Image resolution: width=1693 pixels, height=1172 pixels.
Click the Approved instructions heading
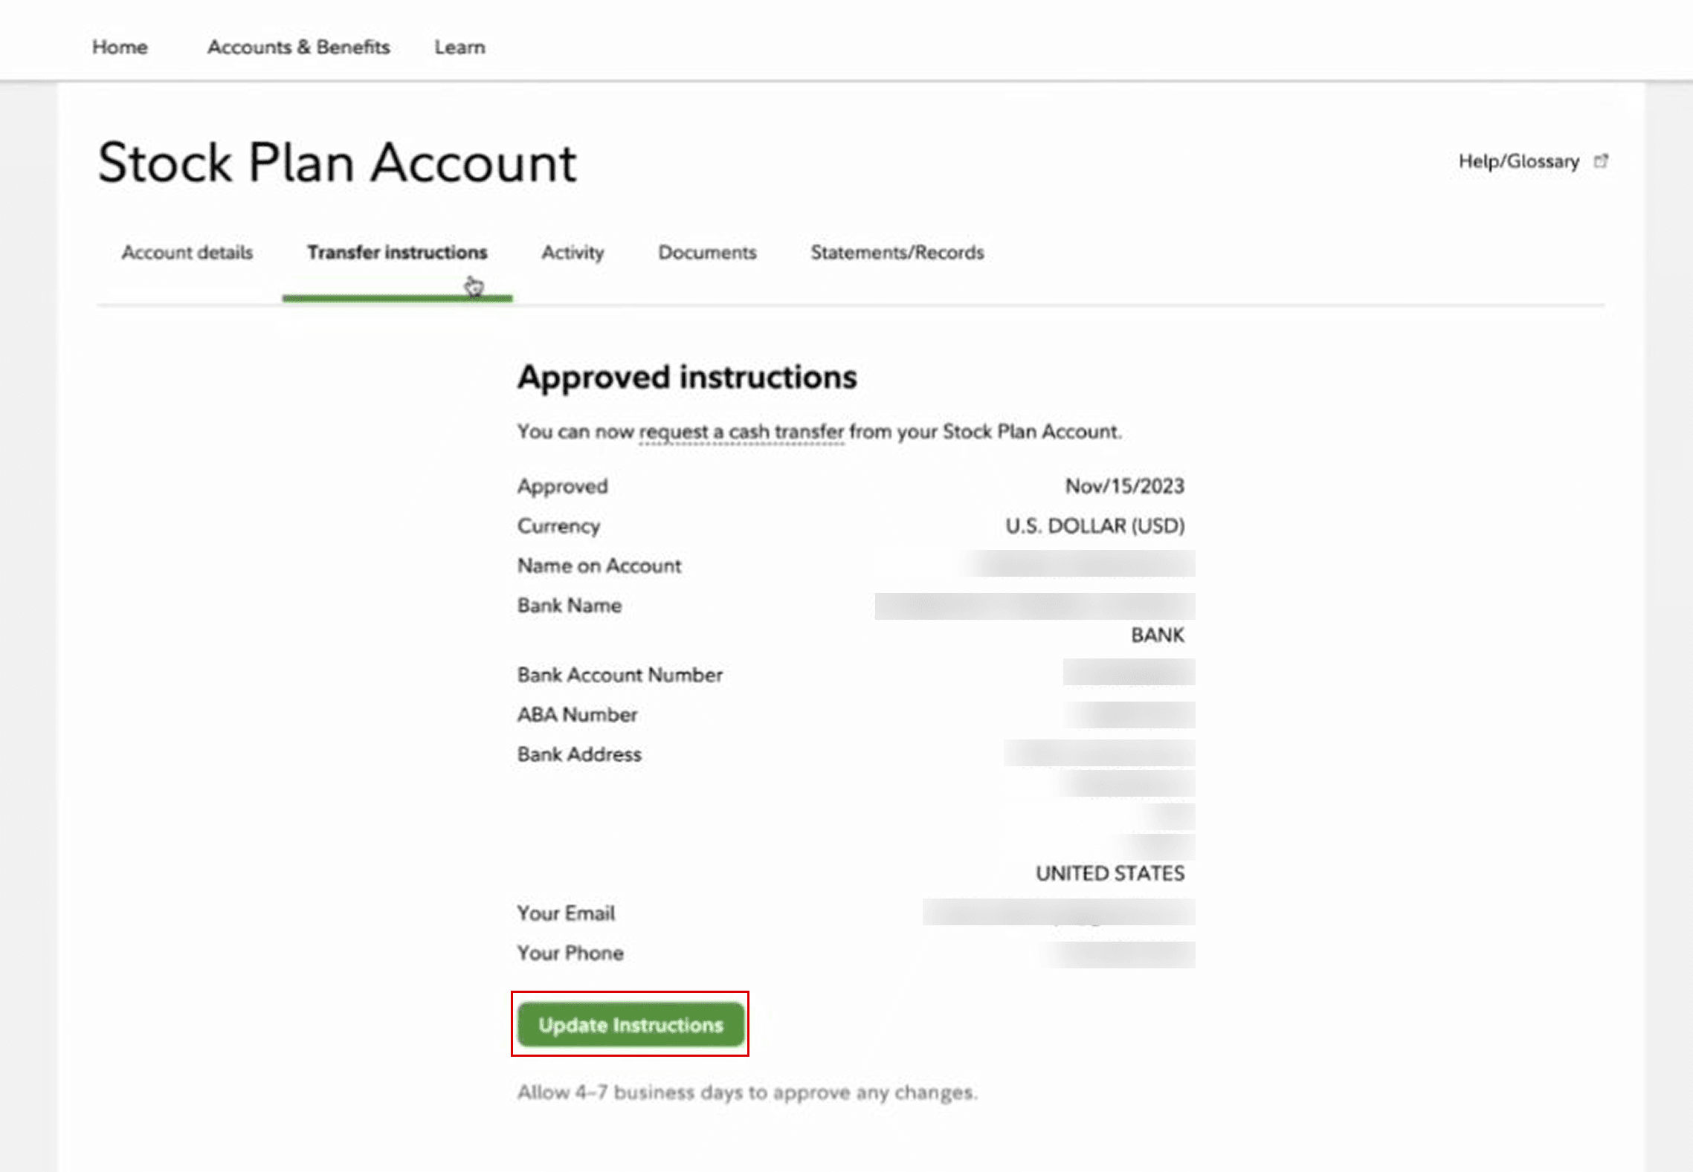[x=687, y=377]
